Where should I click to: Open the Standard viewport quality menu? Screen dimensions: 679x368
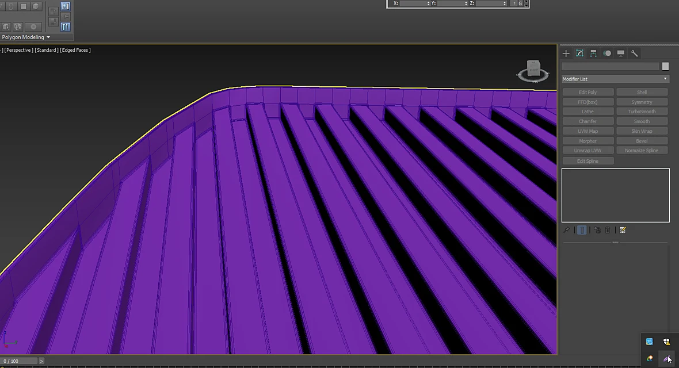[x=47, y=50]
